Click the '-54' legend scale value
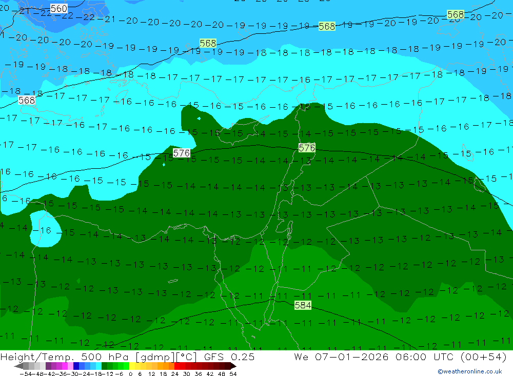Screen dimensions: 513x376 tap(26, 374)
